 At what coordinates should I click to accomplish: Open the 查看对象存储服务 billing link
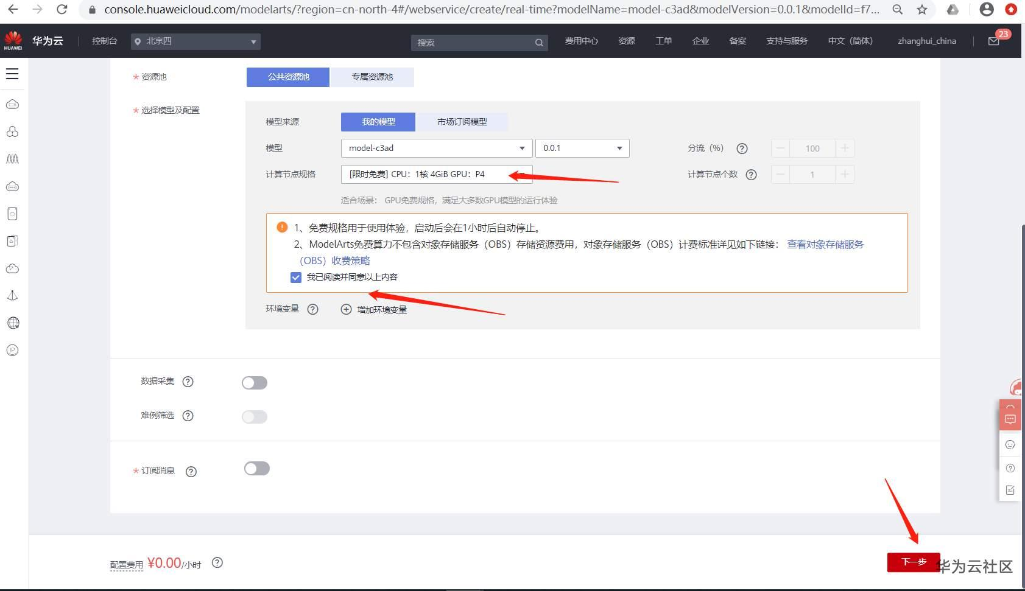tap(825, 244)
